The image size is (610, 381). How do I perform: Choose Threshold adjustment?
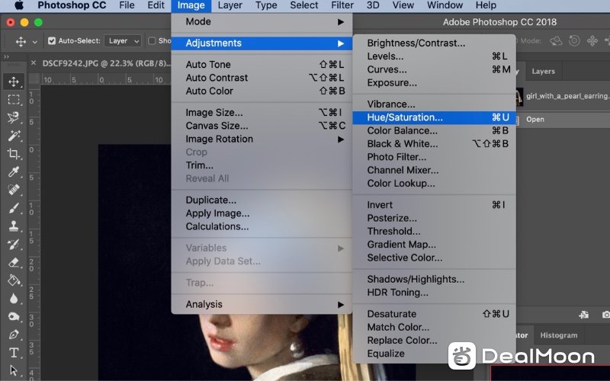point(434,232)
